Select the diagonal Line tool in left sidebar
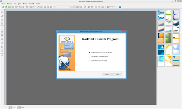This screenshot has height=109, width=182. 2,28
